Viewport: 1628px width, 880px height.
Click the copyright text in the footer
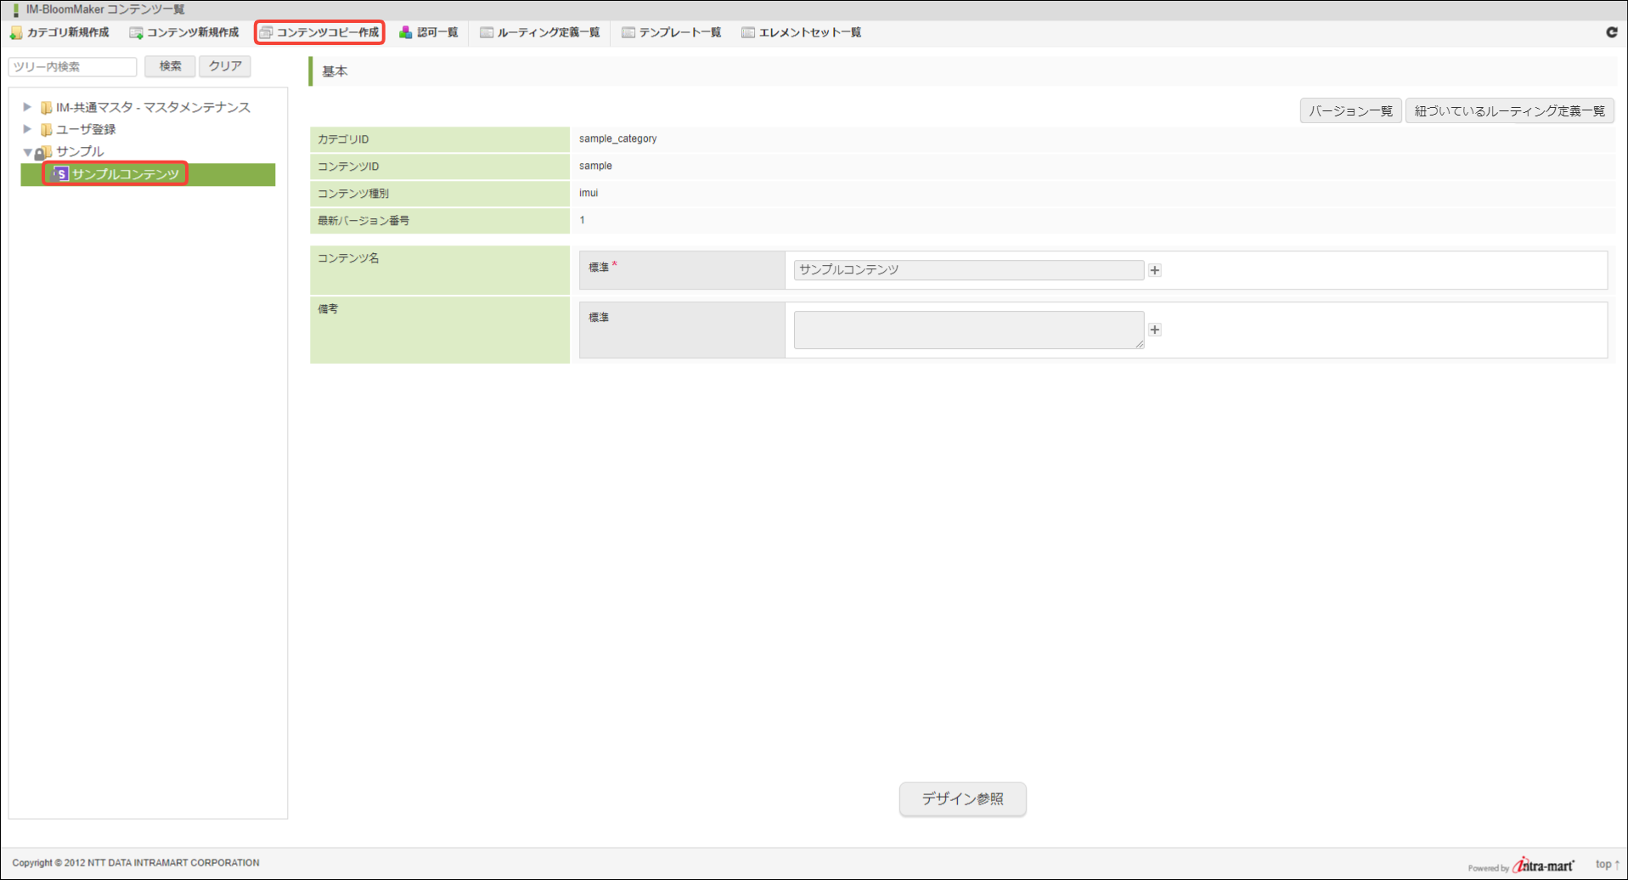[136, 863]
